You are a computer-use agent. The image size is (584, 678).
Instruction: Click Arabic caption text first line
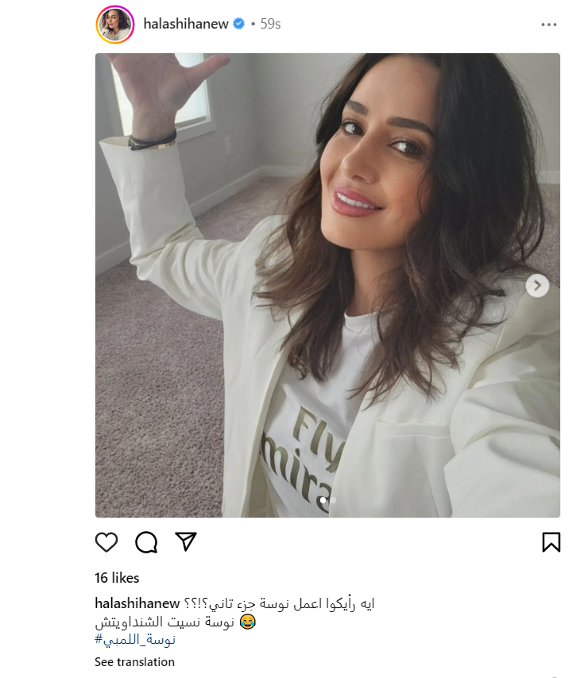point(279,603)
